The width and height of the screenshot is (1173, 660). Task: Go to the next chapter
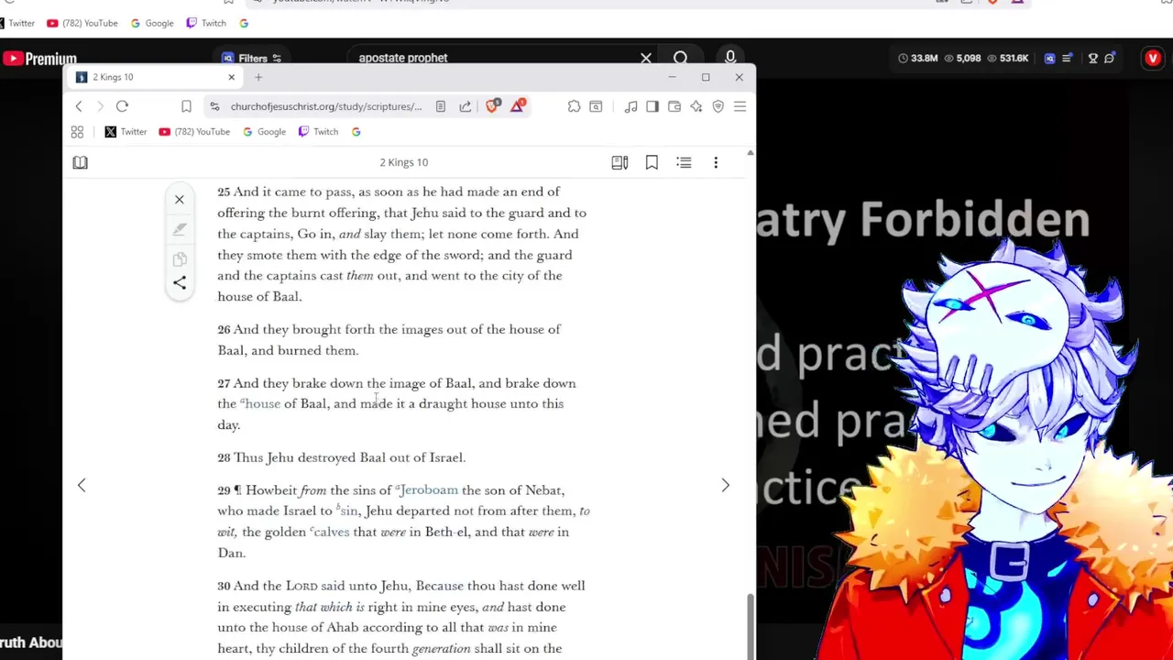click(x=725, y=485)
